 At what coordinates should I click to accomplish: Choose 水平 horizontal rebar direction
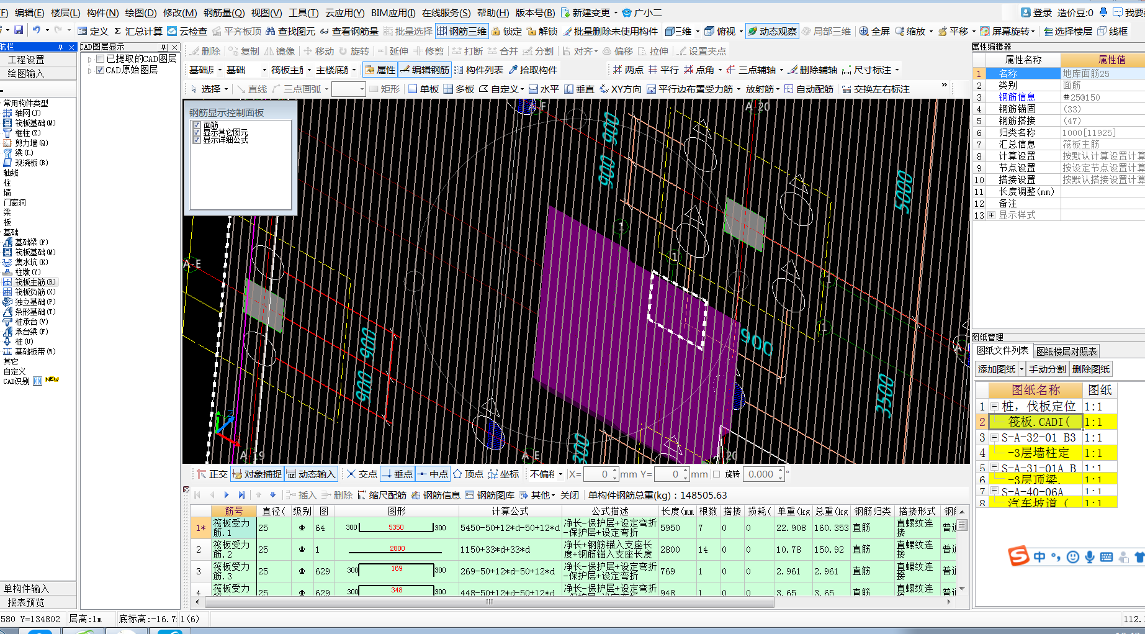[544, 89]
